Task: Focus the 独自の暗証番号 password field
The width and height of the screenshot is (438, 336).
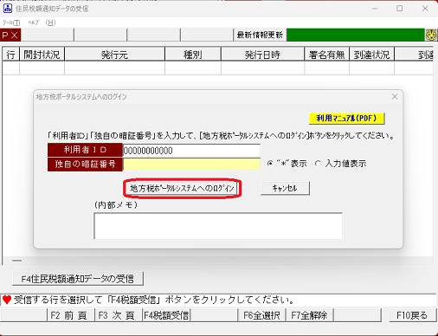Action: tap(191, 164)
